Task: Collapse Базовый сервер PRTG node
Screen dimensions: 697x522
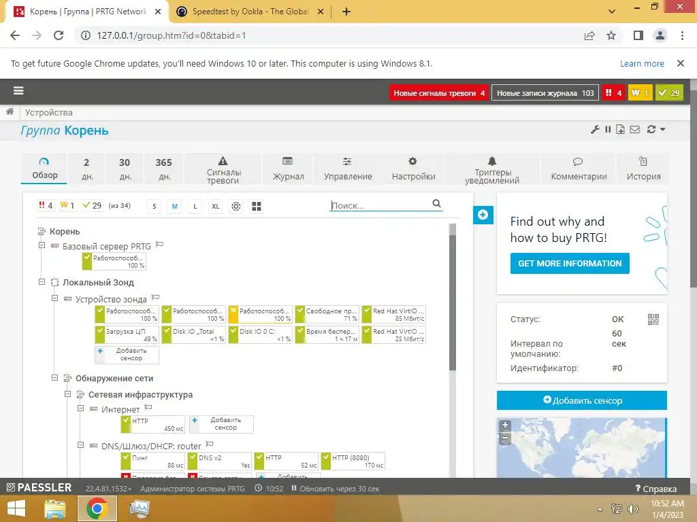Action: [x=42, y=245]
